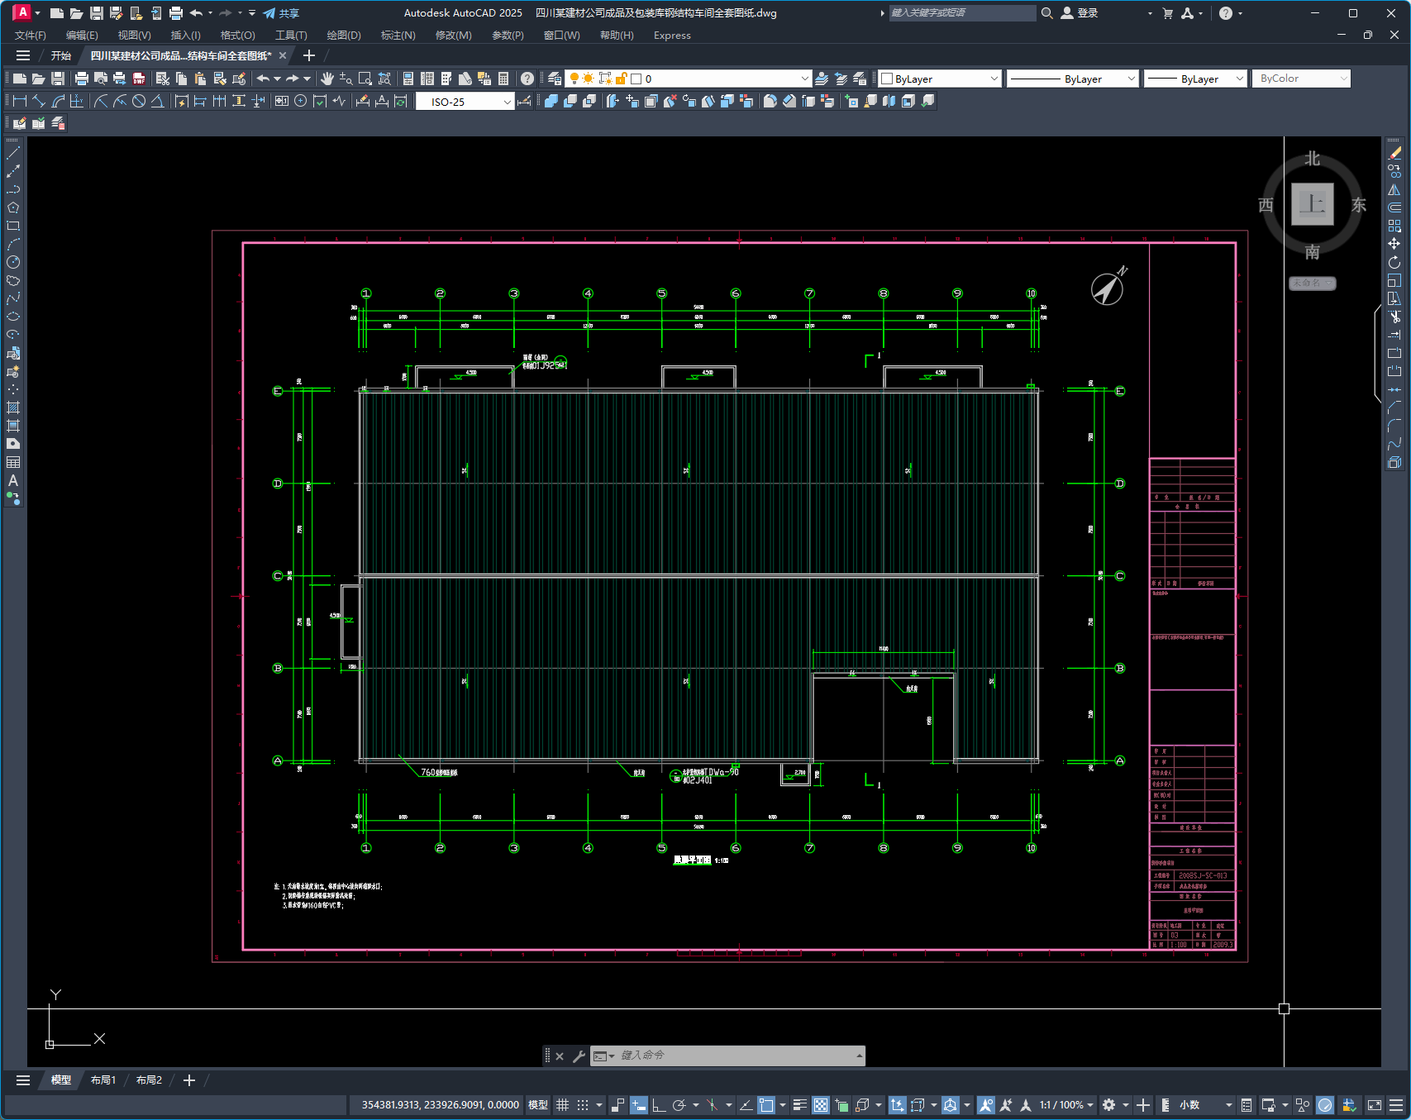
Task: Select the Rectangle draw tool
Action: (x=13, y=226)
